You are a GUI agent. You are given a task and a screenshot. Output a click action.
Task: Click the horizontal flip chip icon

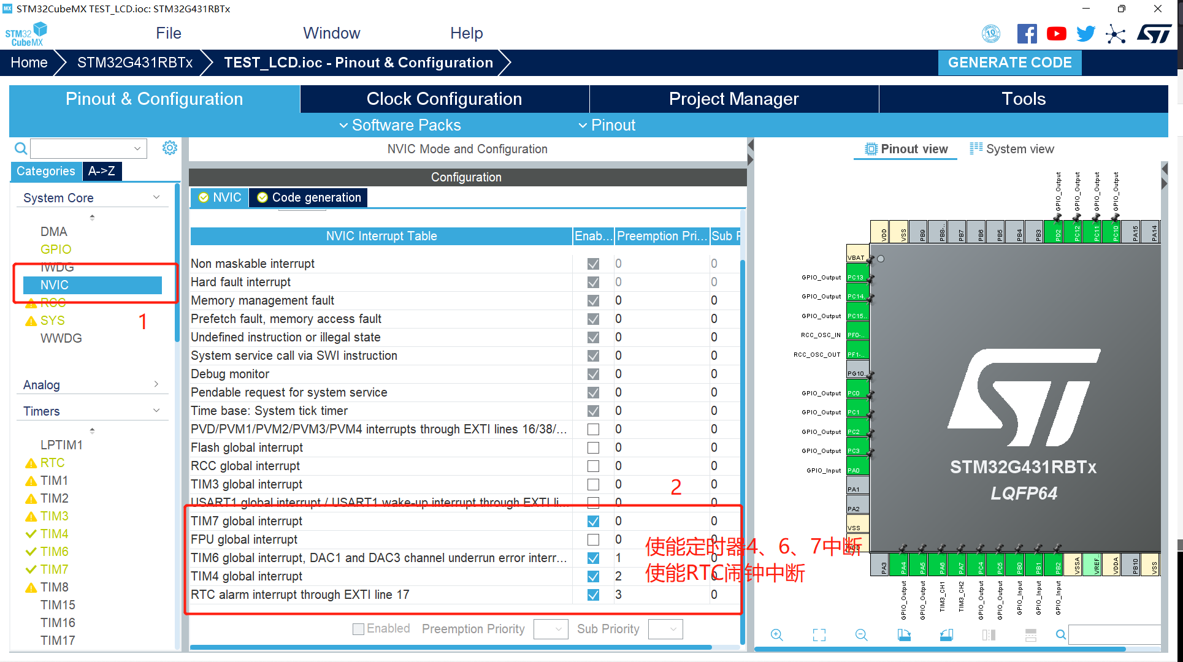pyautogui.click(x=989, y=635)
